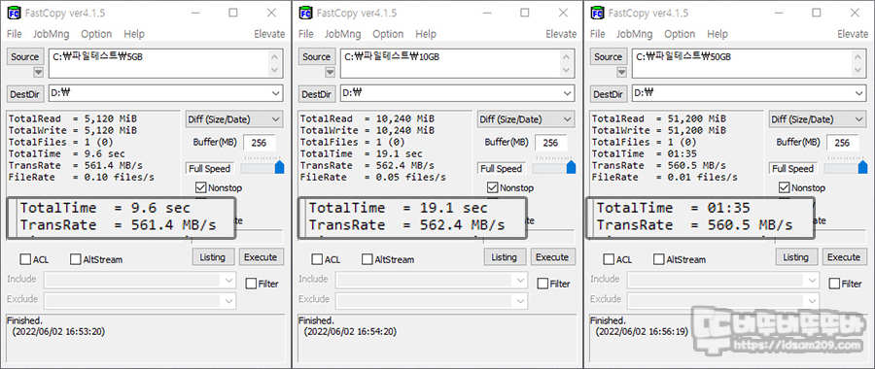Click Buffer(MB) 256 field in 50GB window
Screen dimensions: 875x369
pos(842,143)
